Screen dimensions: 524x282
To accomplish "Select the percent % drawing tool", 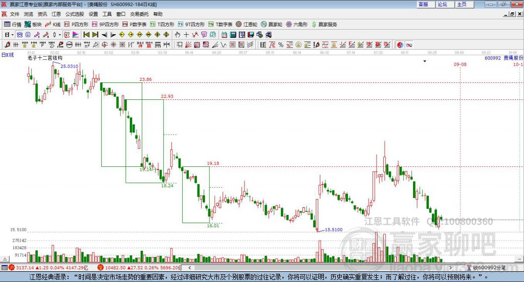I will [x=281, y=45].
